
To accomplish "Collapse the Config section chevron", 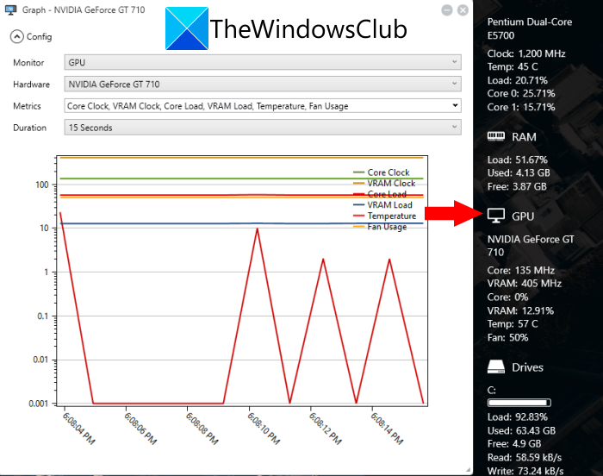I will [x=16, y=36].
